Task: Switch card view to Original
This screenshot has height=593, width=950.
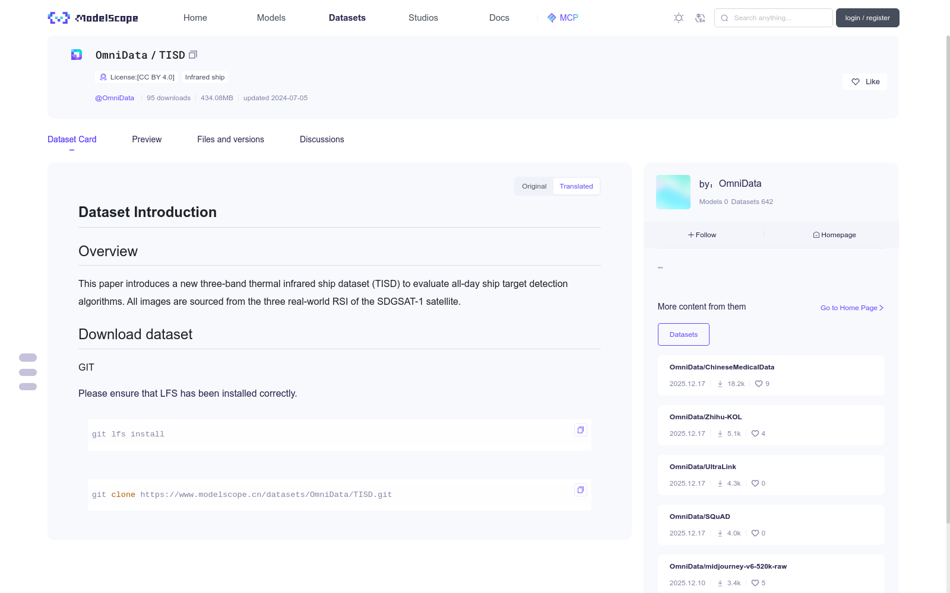Action: (x=534, y=186)
